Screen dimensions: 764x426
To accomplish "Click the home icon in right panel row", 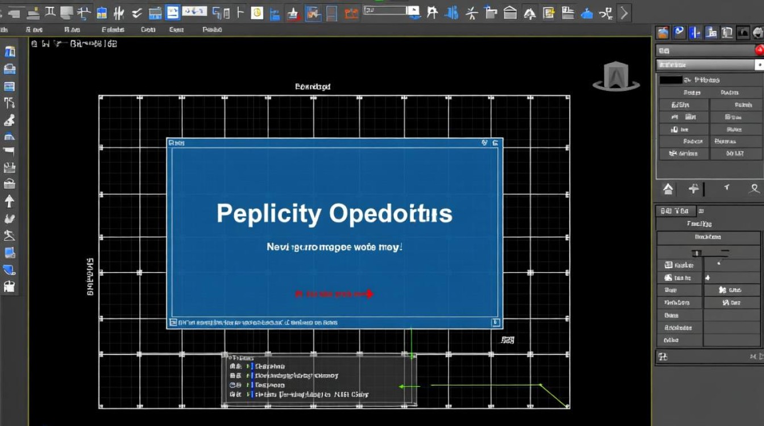I will pyautogui.click(x=668, y=189).
